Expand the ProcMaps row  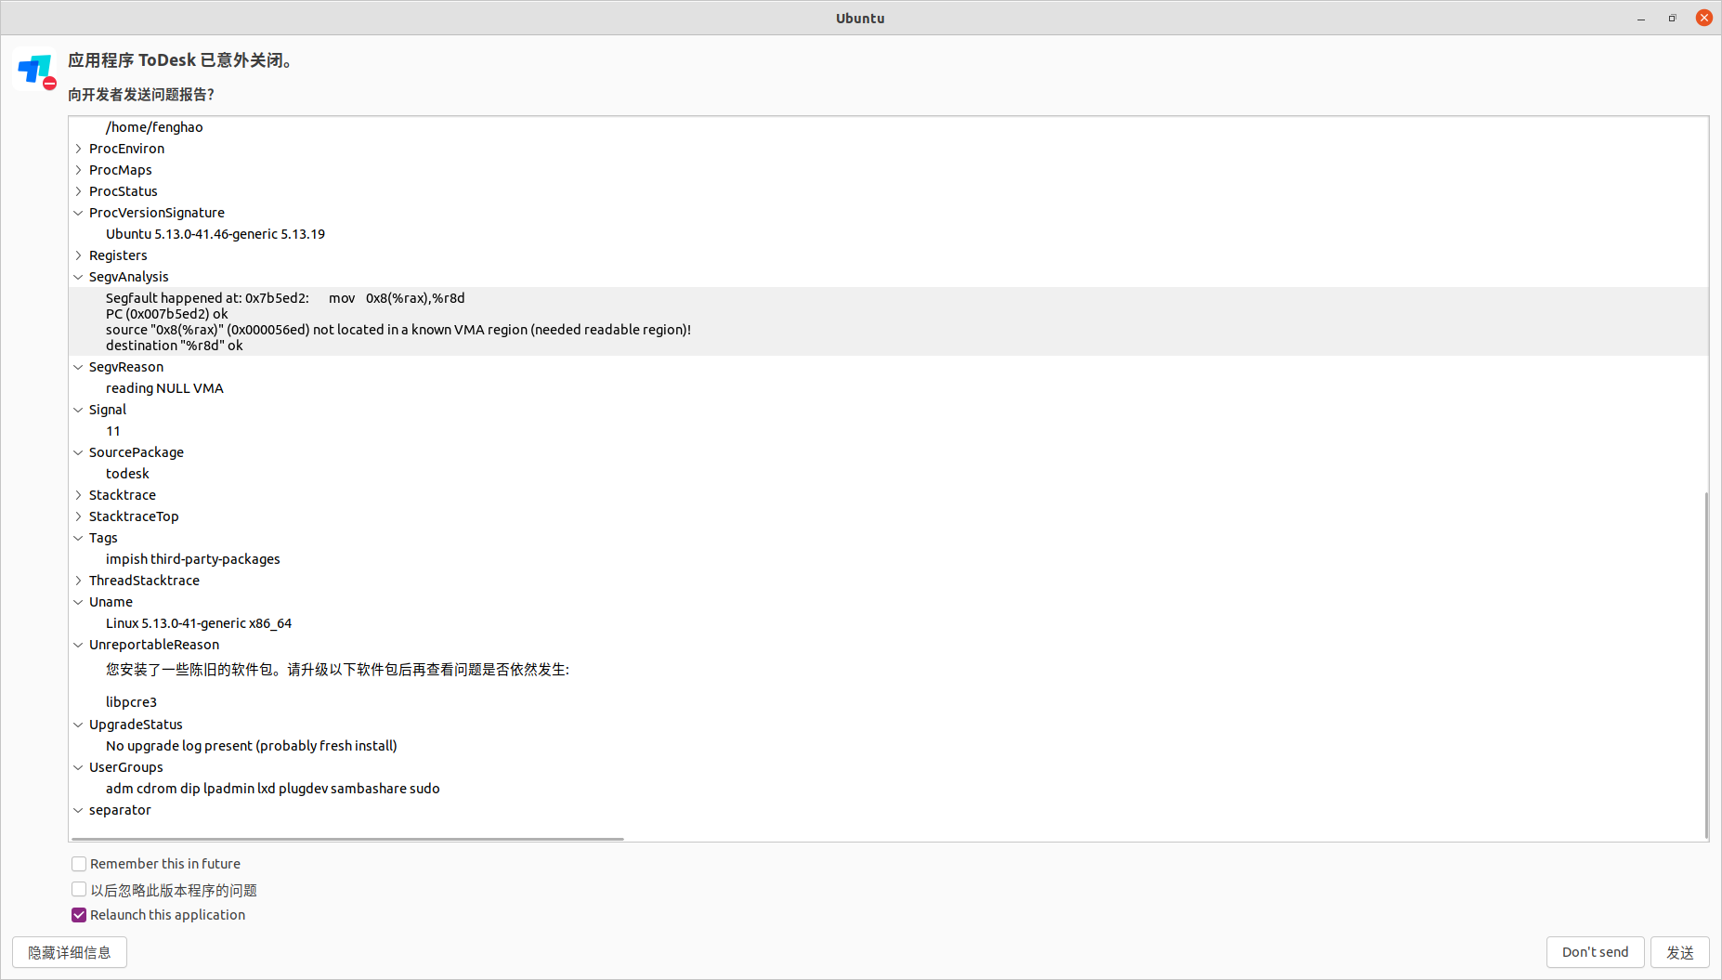(x=79, y=170)
